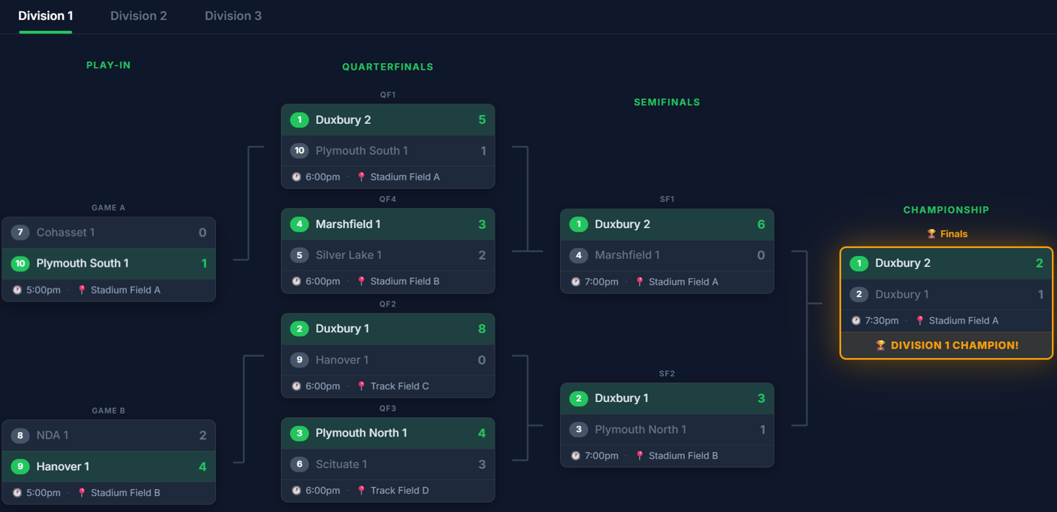Image resolution: width=1057 pixels, height=512 pixels.
Task: Click Scituate 1 row in QF3
Action: [388, 464]
